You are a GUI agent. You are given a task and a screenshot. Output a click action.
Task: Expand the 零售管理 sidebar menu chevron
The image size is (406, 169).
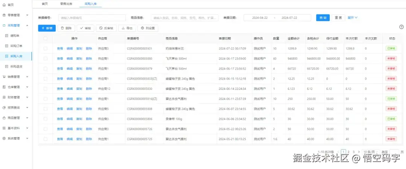pos(27,15)
